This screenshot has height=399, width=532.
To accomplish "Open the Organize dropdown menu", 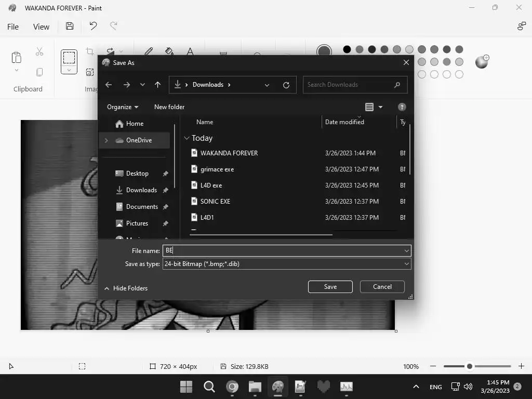I will pyautogui.click(x=123, y=107).
